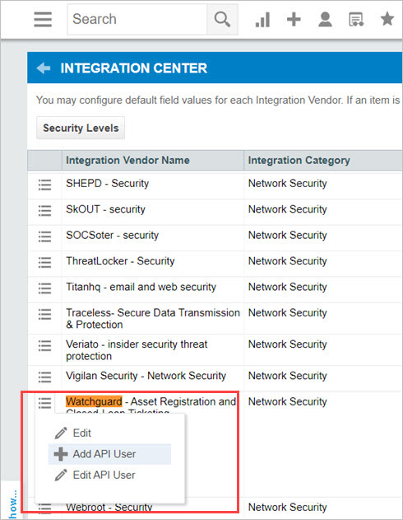Click the search magnifier button
The height and width of the screenshot is (520, 403).
tap(222, 19)
